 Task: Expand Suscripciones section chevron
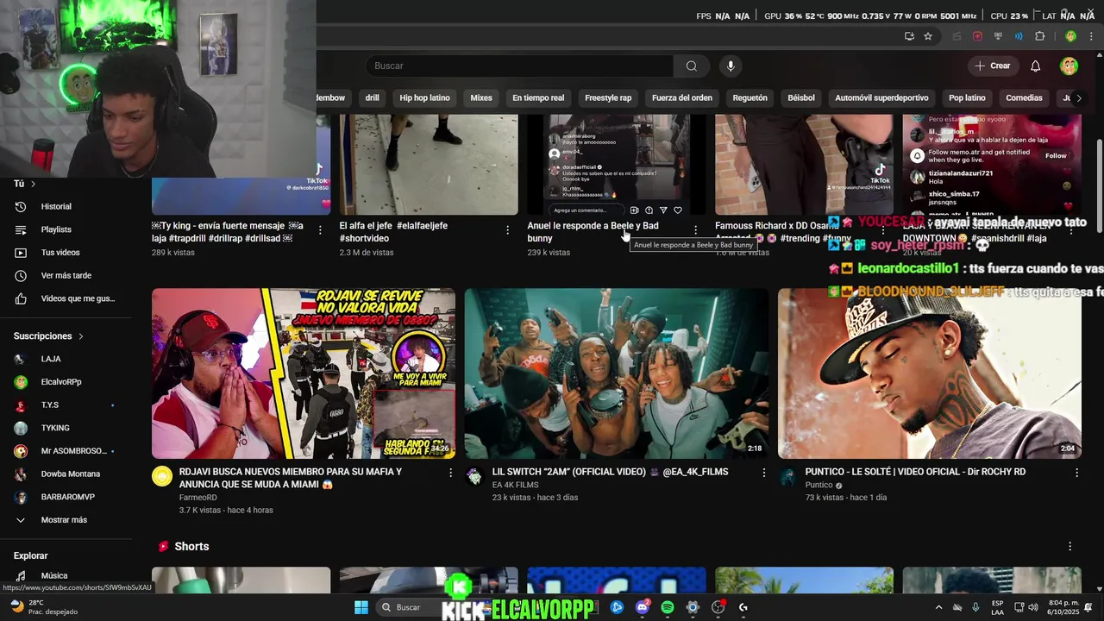pyautogui.click(x=81, y=336)
